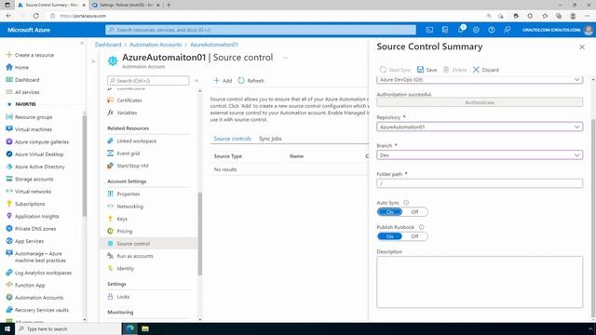Click Add to create source control
The image size is (596, 335).
click(223, 81)
